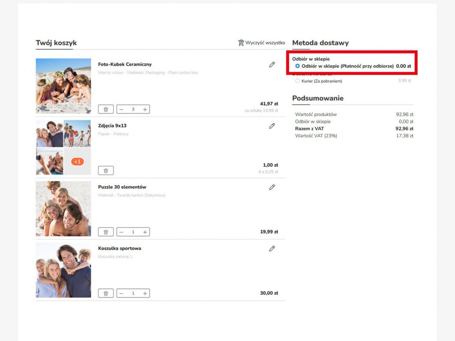Delete Zdjęcia 9x13 with trash icon
455x341 pixels.
pyautogui.click(x=106, y=171)
